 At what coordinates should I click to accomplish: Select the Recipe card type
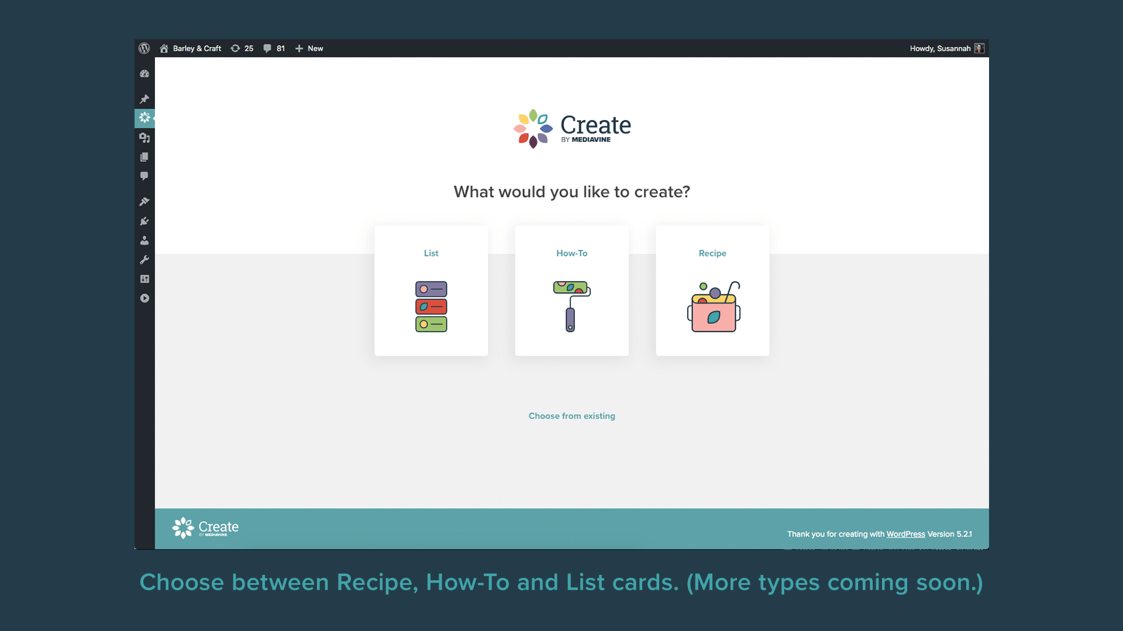[712, 290]
